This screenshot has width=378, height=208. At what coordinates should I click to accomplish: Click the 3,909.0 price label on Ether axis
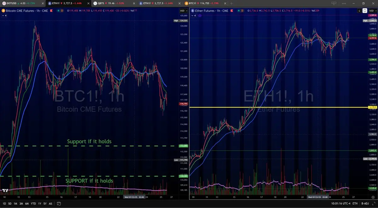pyautogui.click(x=373, y=15)
